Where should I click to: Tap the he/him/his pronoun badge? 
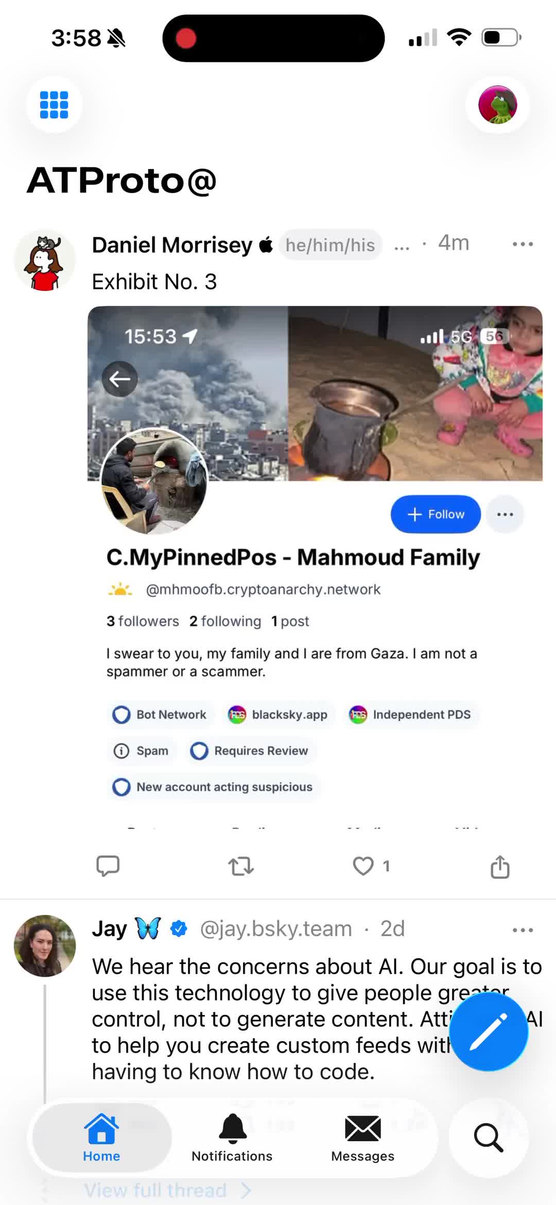tap(331, 245)
